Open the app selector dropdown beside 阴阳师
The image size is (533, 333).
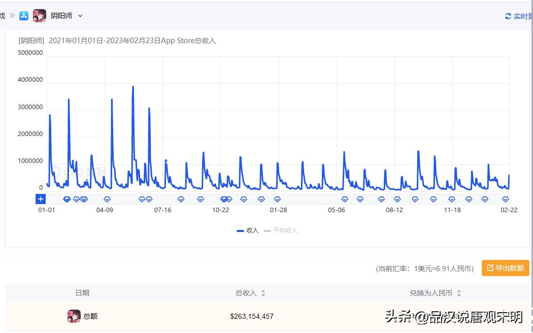coord(80,16)
